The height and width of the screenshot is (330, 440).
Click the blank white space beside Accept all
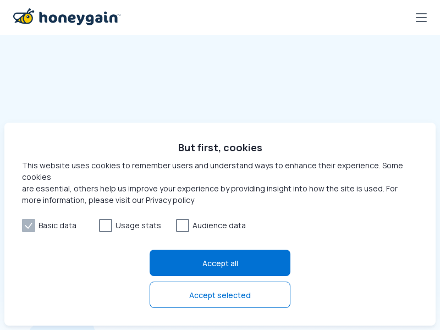pos(362,263)
